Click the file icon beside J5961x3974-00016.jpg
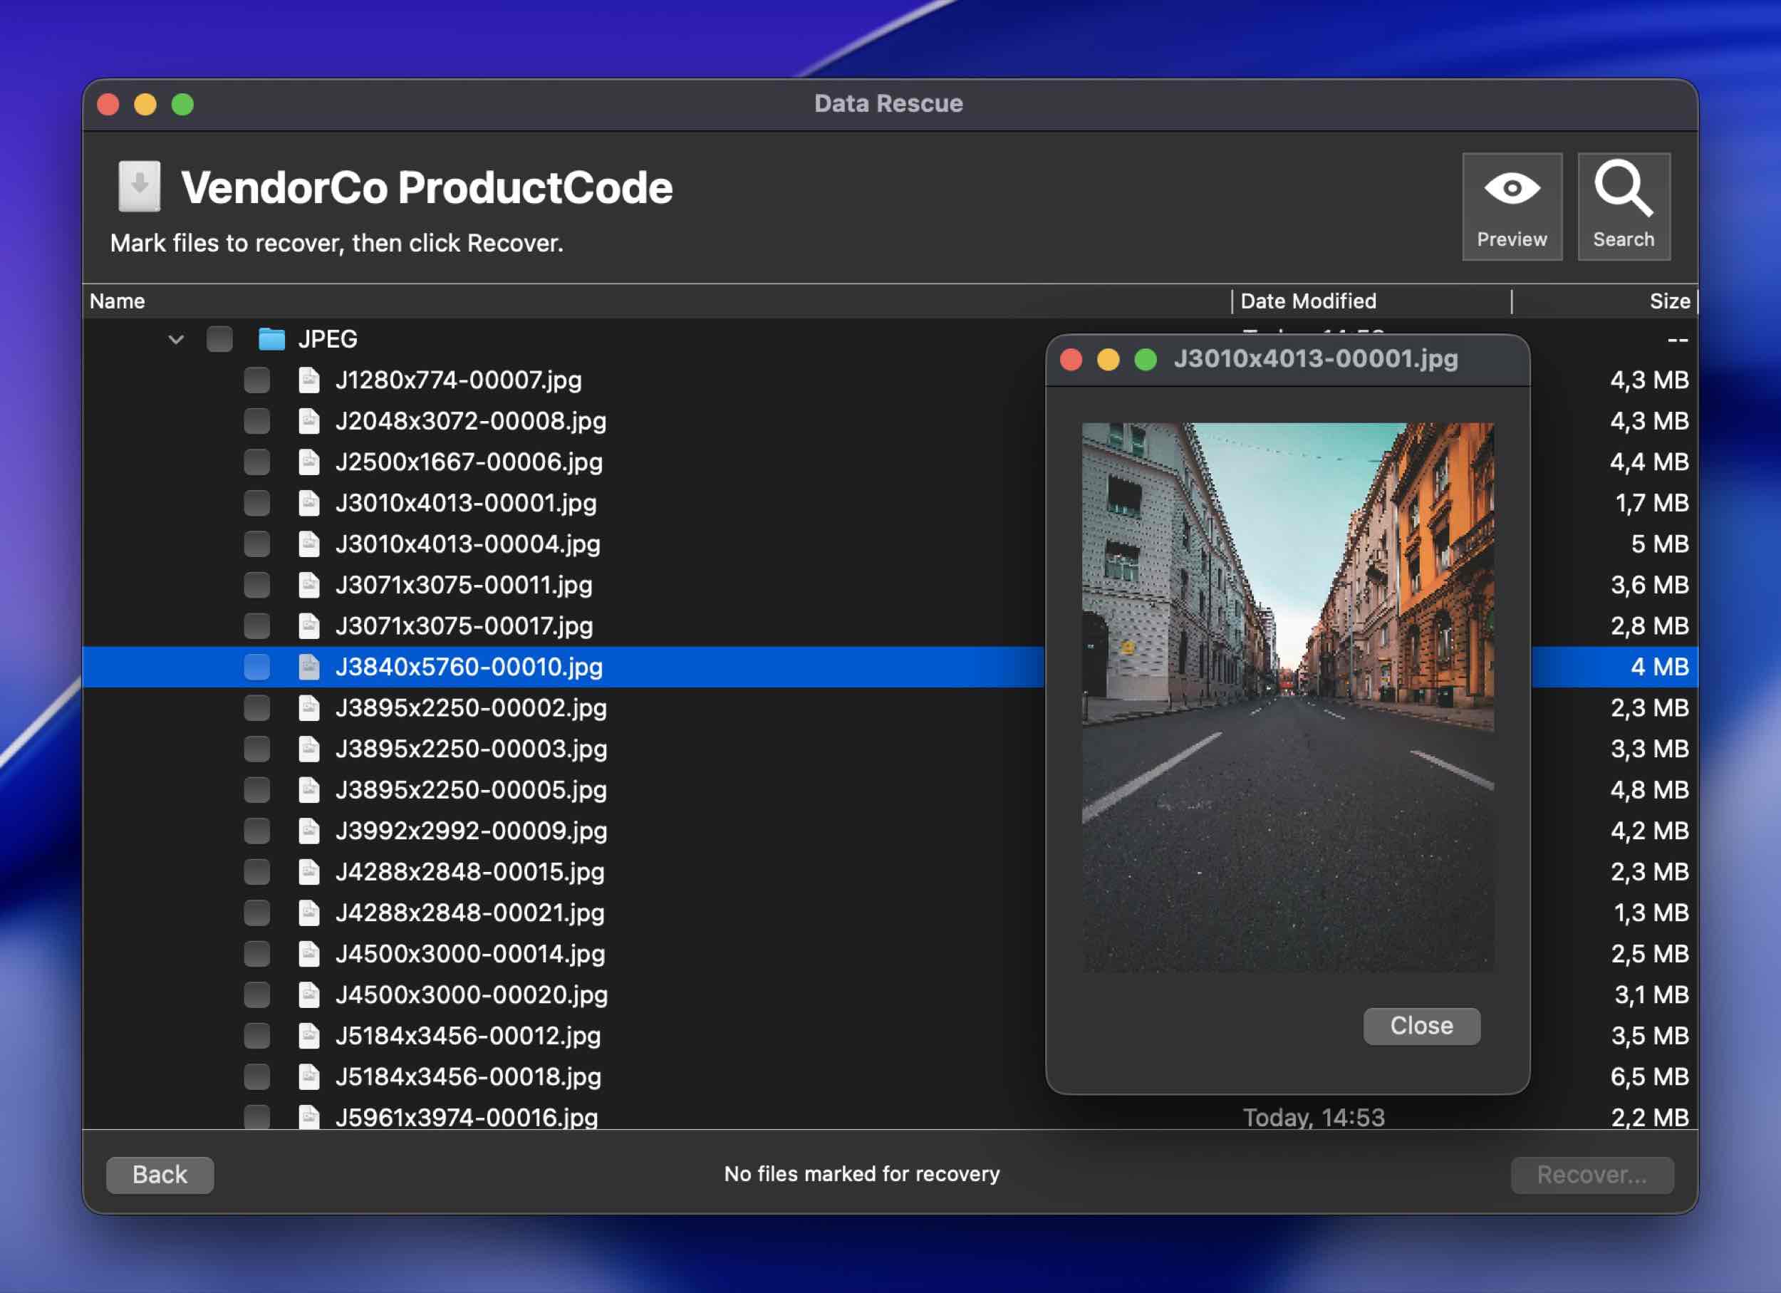 click(308, 1117)
